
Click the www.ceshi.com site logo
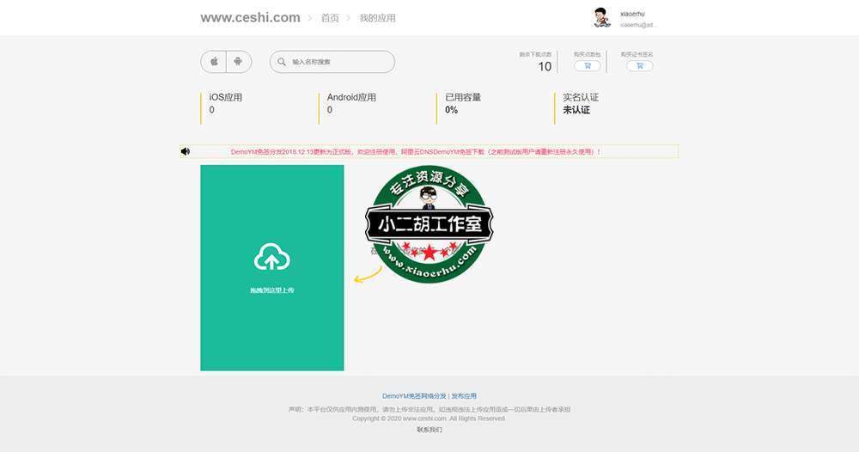point(250,17)
